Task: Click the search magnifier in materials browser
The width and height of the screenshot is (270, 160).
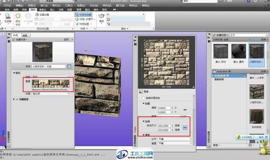Action: tap(267, 35)
